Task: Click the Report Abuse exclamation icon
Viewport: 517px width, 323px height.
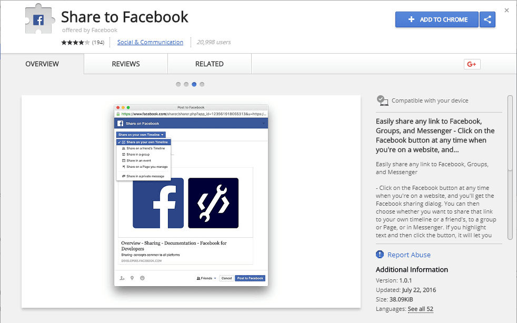Action: [x=380, y=255]
